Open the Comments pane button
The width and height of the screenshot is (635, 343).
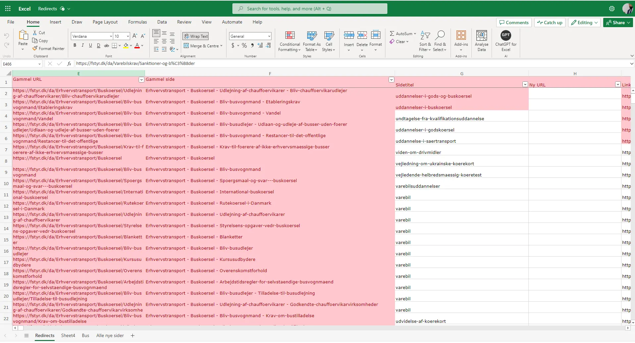coord(514,23)
